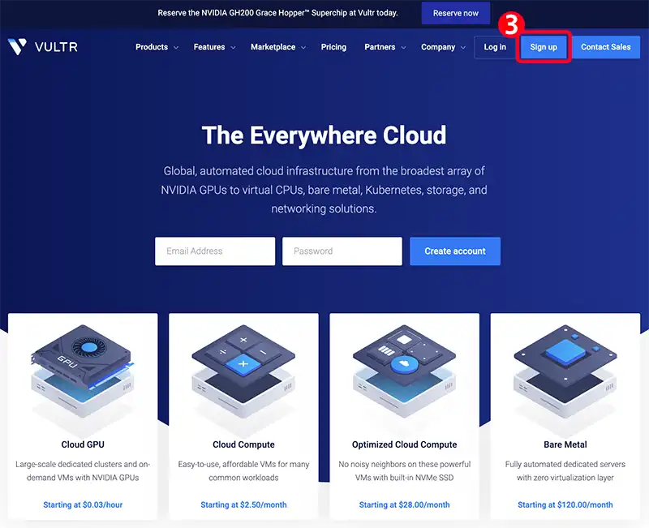
Task: Click the Contact Sales button
Action: click(605, 47)
